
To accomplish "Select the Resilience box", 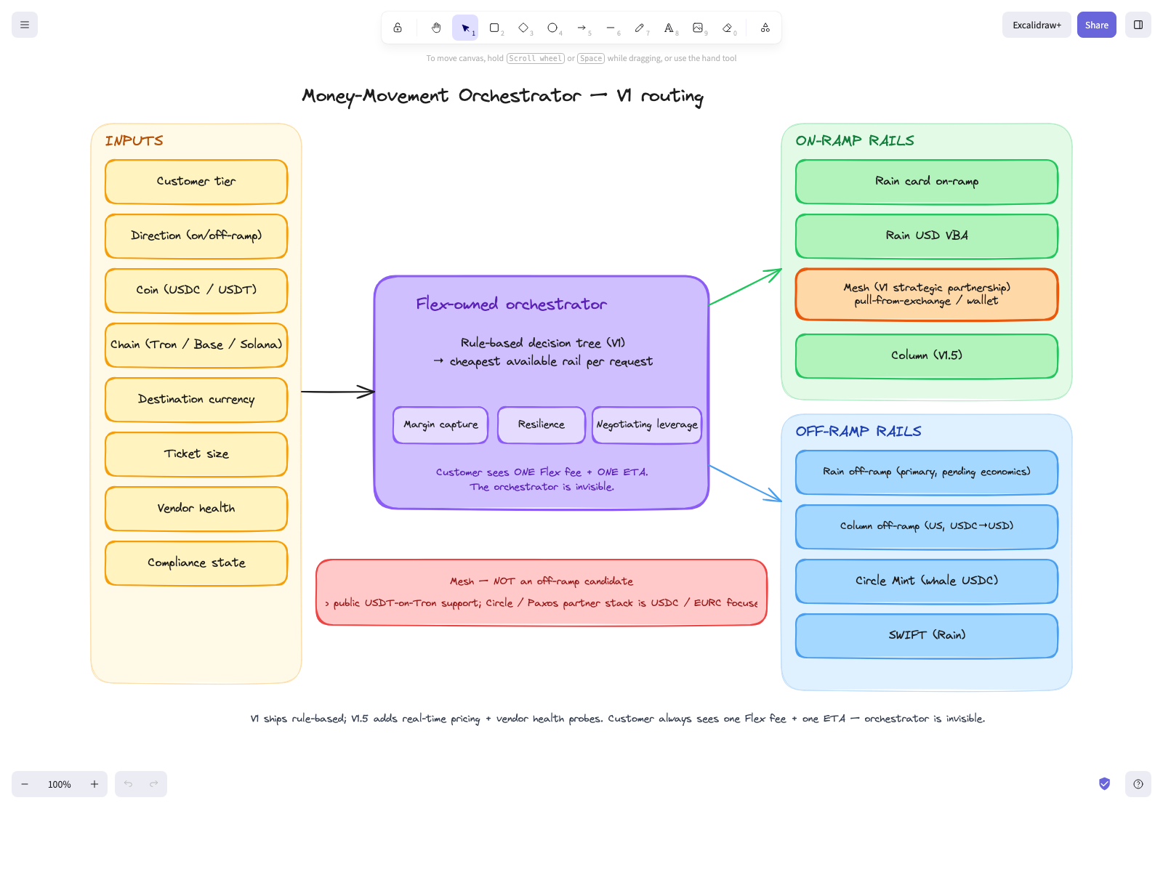I will pos(542,425).
